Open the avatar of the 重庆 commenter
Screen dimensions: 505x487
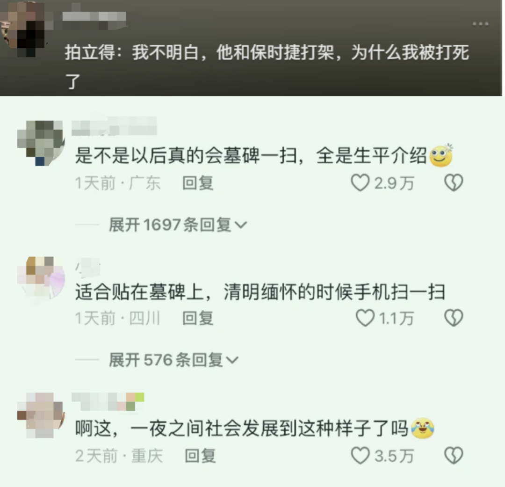pyautogui.click(x=41, y=415)
